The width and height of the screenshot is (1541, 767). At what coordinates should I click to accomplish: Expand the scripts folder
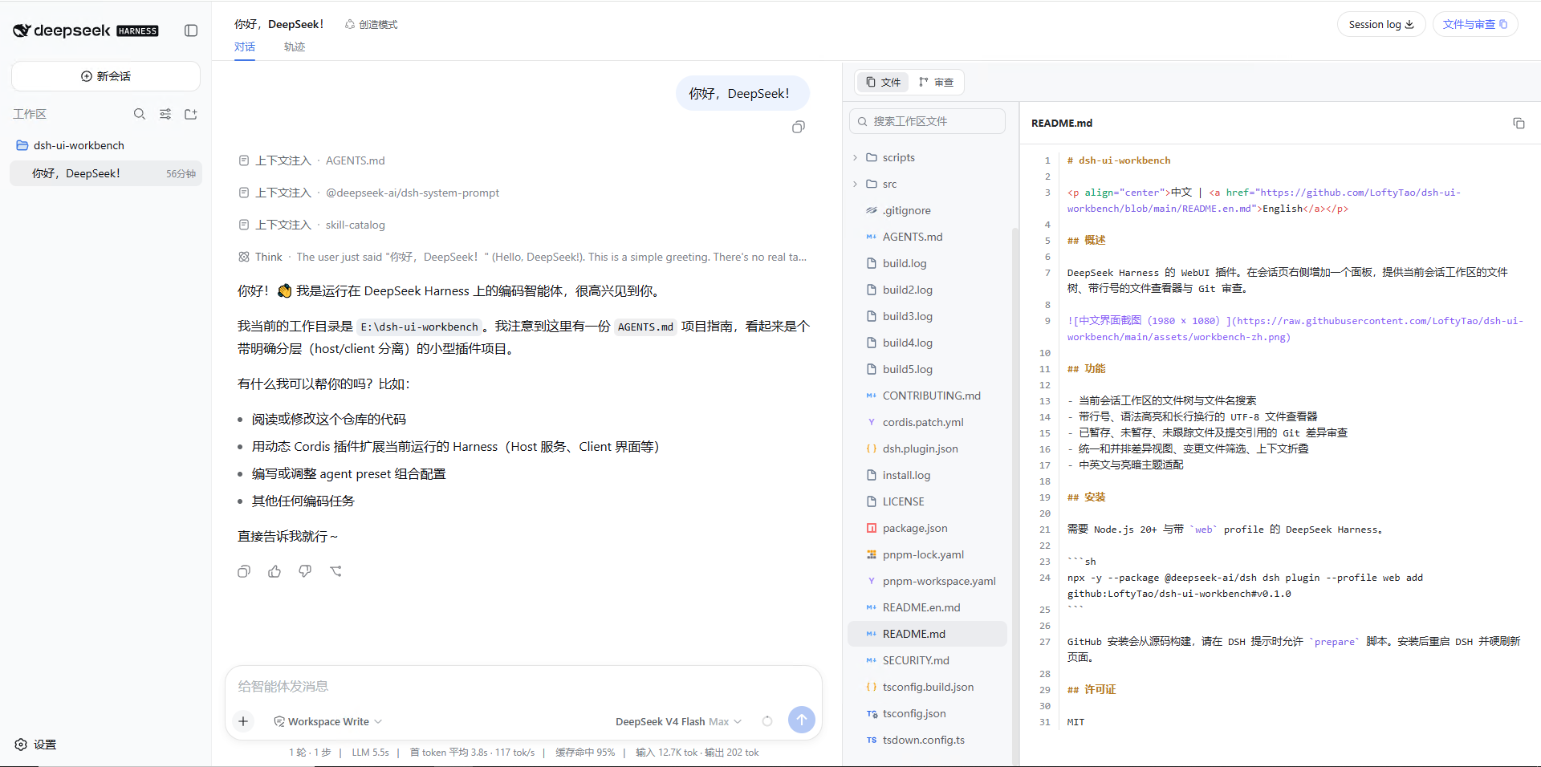(x=927, y=157)
